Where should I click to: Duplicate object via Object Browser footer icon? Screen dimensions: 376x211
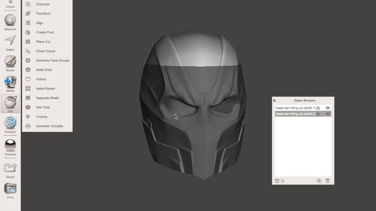tap(318, 181)
